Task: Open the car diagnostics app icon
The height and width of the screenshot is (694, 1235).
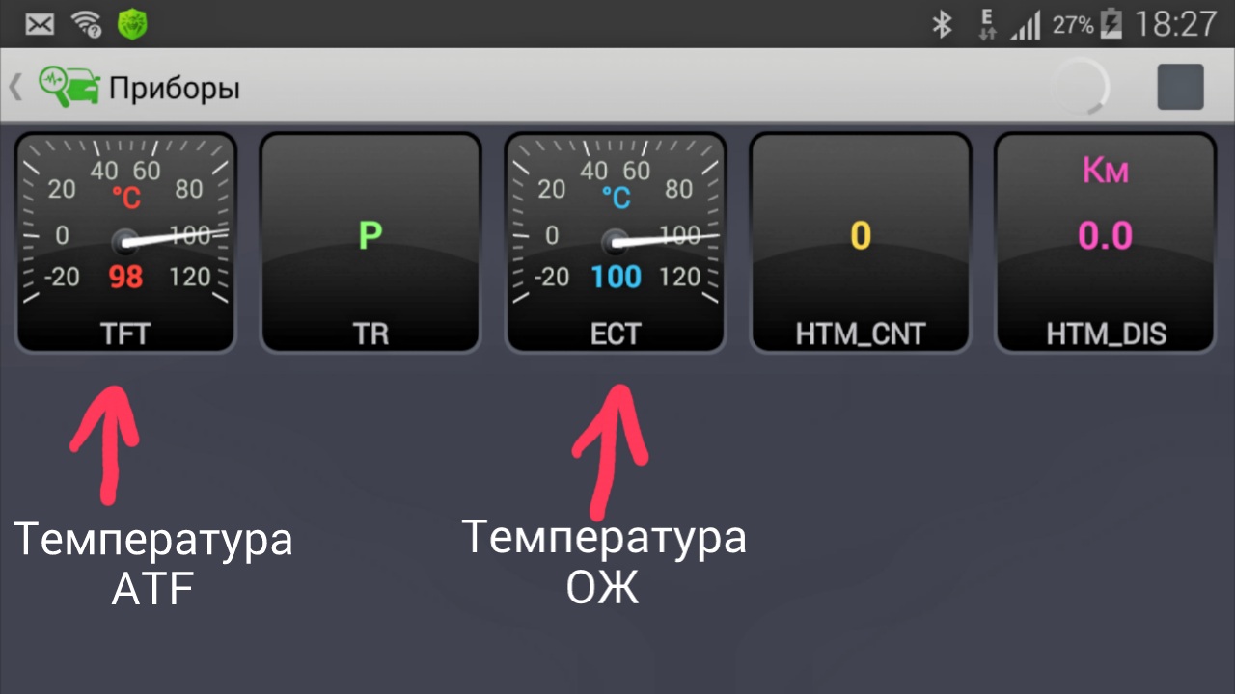Action: [x=69, y=87]
